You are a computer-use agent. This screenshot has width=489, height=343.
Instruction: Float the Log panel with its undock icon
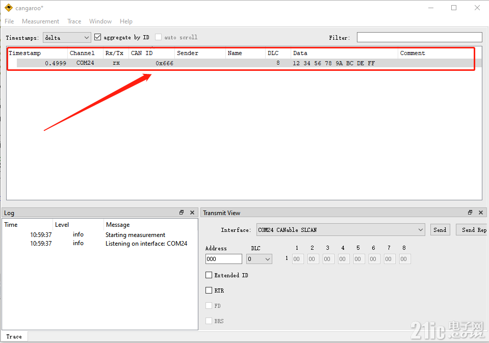(182, 213)
